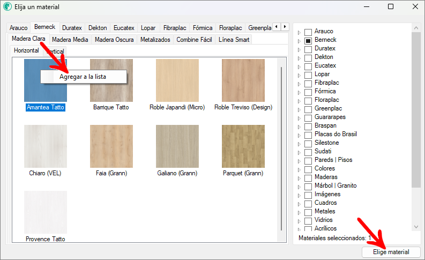Image resolution: width=425 pixels, height=260 pixels.
Task: Choose the Parquet (Grann) texture thumbnail
Action: pyautogui.click(x=243, y=146)
